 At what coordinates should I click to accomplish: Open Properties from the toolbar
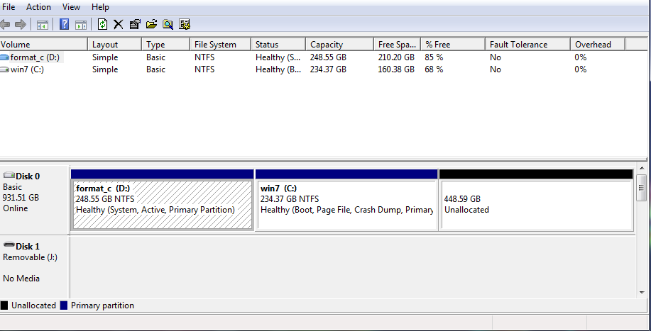(135, 24)
